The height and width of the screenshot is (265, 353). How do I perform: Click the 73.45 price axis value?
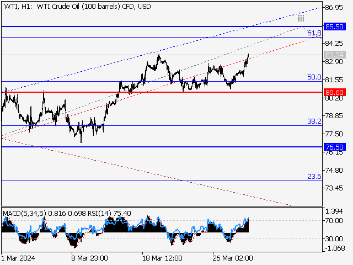pyautogui.click(x=334, y=188)
